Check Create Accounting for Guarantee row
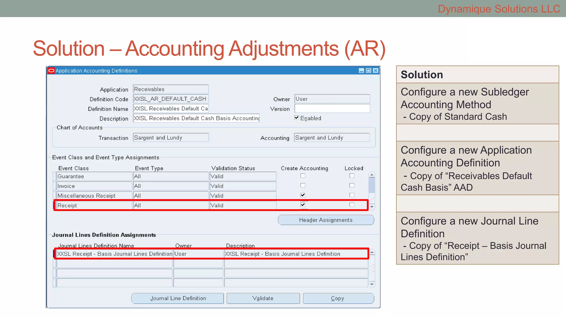The image size is (566, 318). pyautogui.click(x=303, y=176)
